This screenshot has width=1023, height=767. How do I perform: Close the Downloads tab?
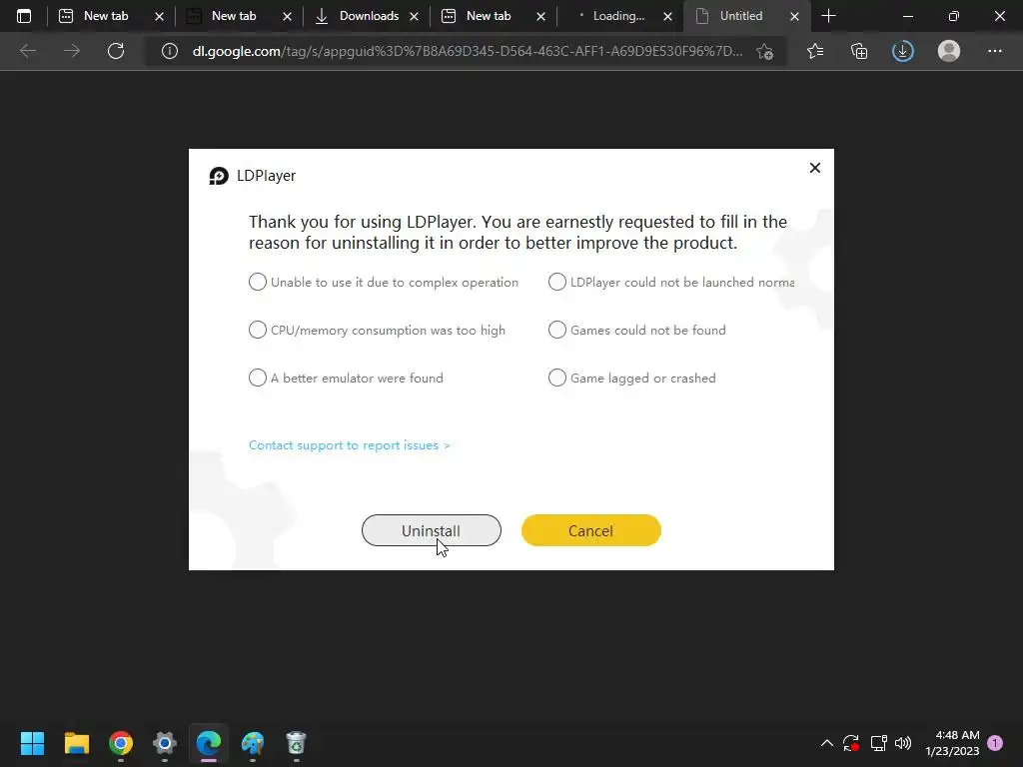pos(414,17)
